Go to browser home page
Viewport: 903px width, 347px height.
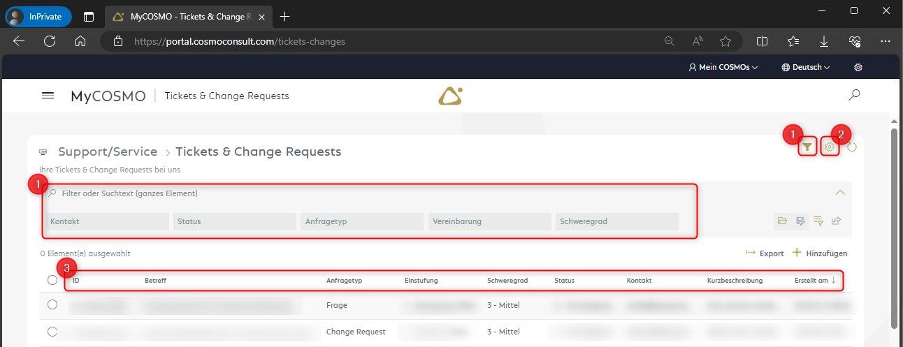(80, 41)
